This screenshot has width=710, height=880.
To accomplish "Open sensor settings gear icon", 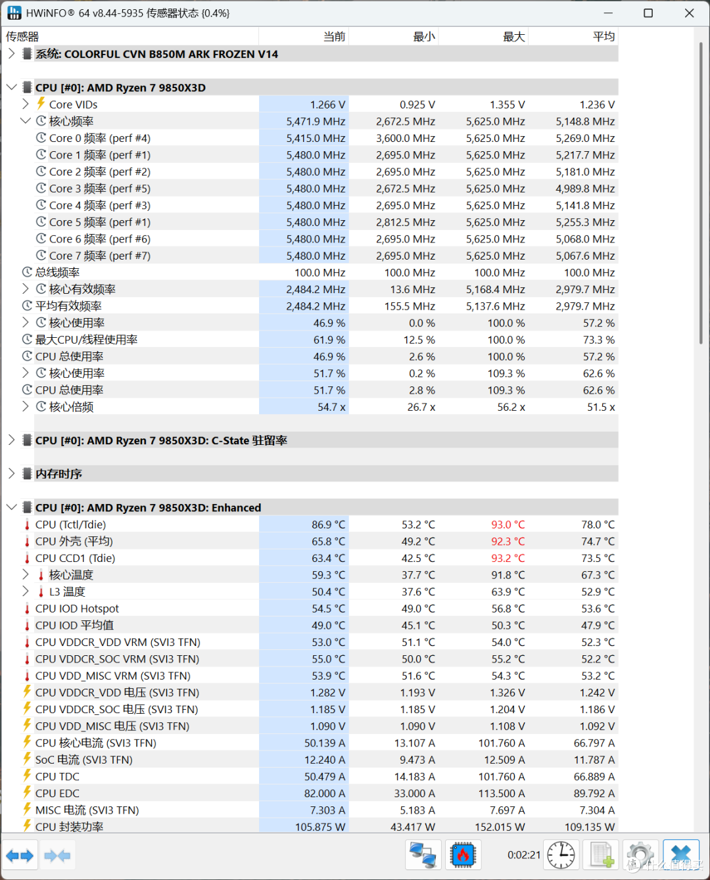I will tap(641, 856).
